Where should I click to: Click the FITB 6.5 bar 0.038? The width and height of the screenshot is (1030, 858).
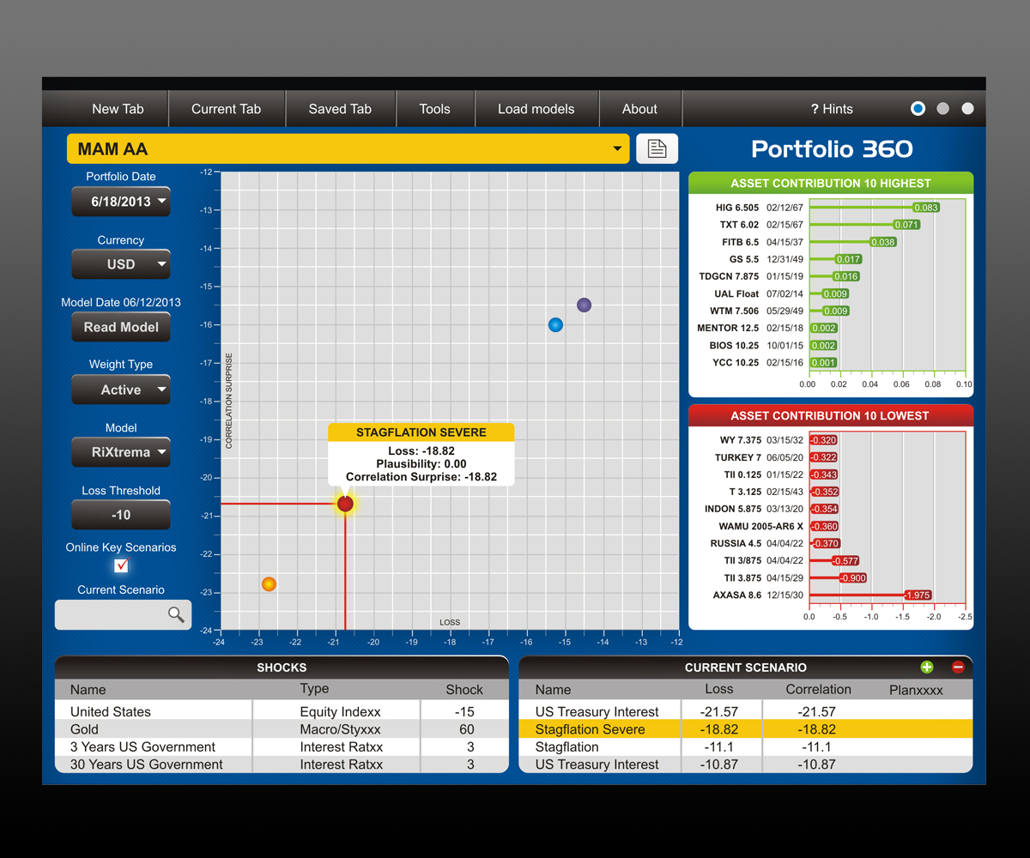pyautogui.click(x=852, y=242)
